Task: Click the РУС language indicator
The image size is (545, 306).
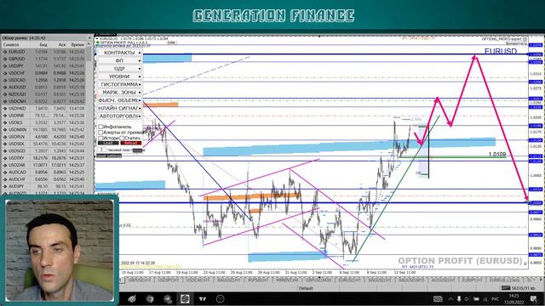Action: coord(495,298)
